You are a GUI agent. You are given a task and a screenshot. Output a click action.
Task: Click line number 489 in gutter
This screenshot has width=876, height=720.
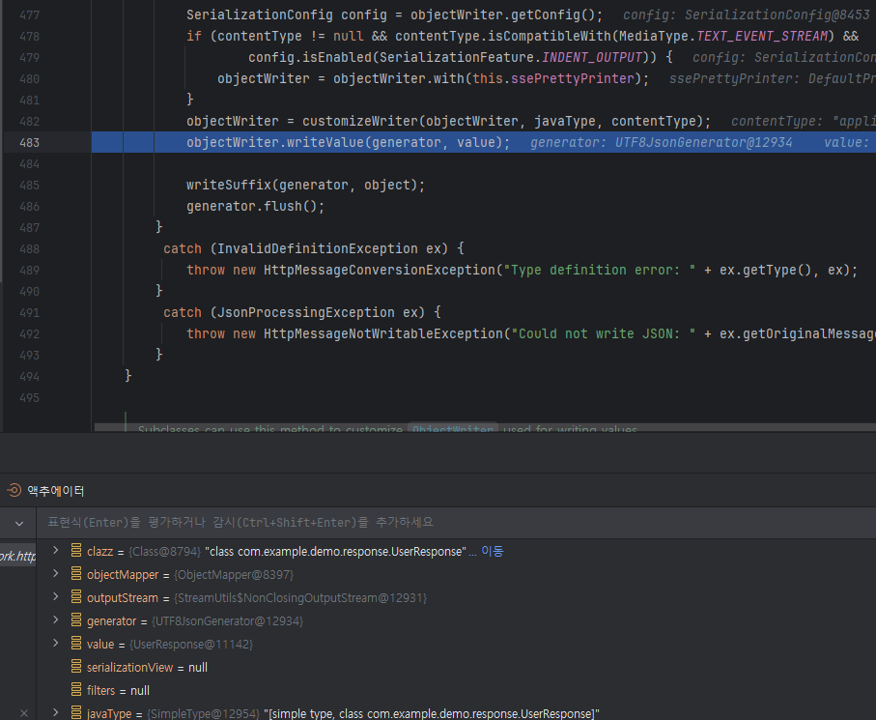(x=29, y=270)
